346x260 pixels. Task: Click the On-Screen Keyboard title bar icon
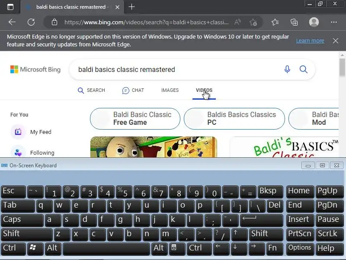click(4, 166)
